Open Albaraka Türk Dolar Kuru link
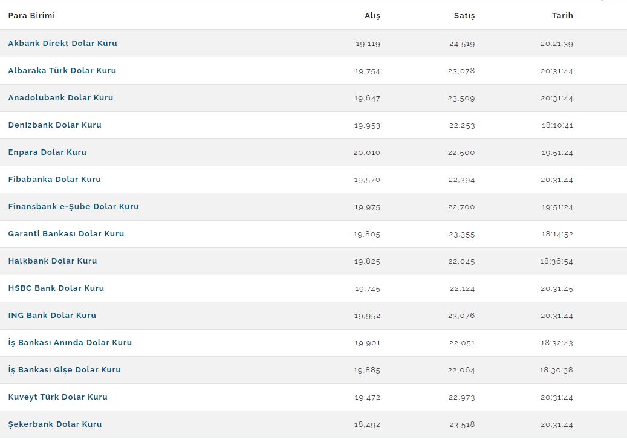The image size is (627, 439). (62, 70)
